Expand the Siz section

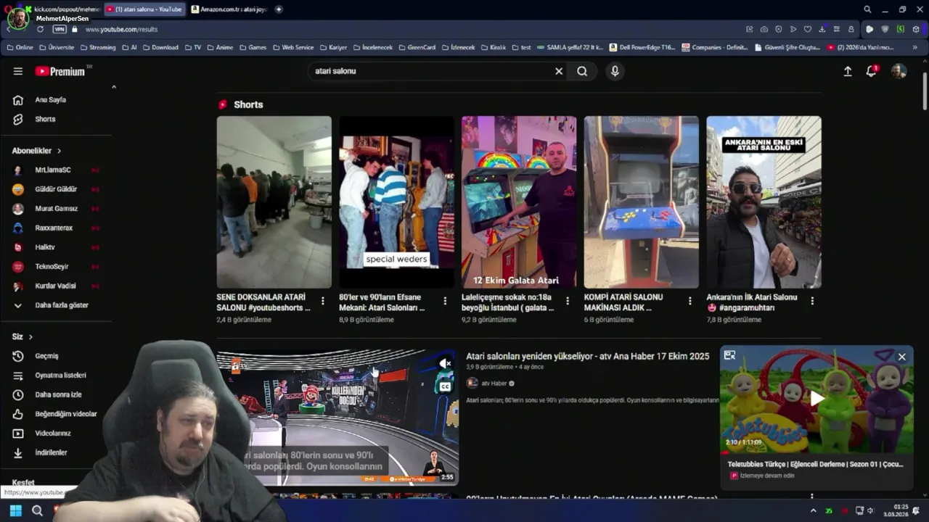tap(22, 336)
